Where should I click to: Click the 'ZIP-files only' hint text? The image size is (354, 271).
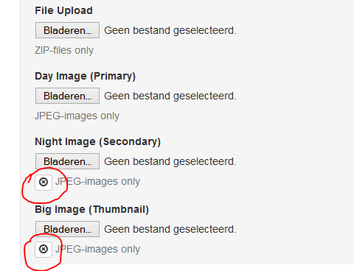point(64,51)
